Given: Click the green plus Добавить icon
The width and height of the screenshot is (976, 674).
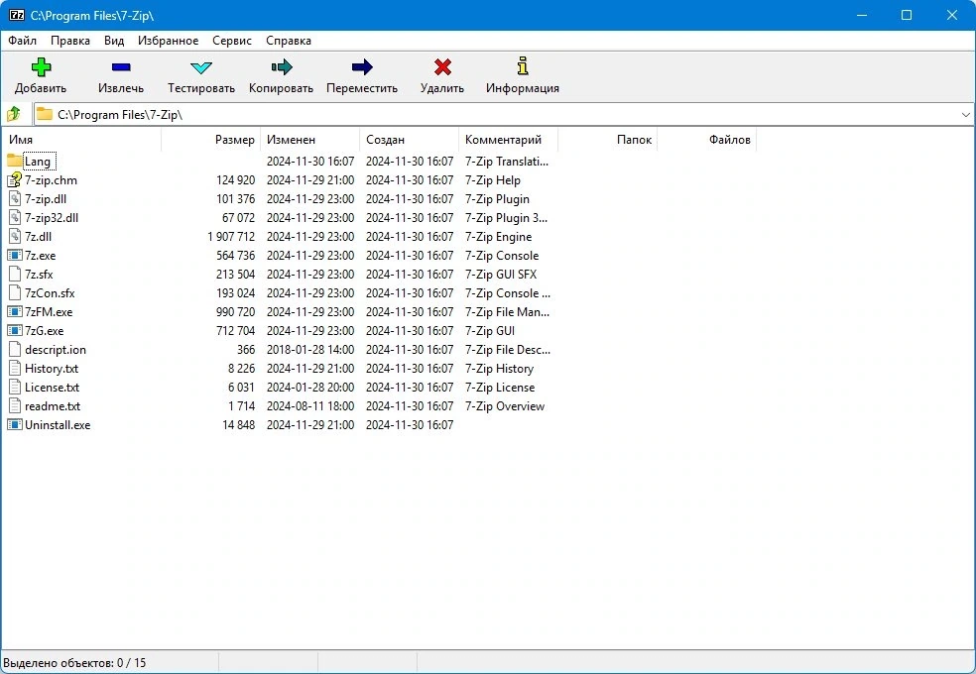Looking at the screenshot, I should [41, 66].
